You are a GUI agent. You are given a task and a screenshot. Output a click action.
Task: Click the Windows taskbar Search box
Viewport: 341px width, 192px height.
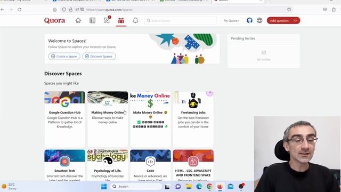coord(136,187)
